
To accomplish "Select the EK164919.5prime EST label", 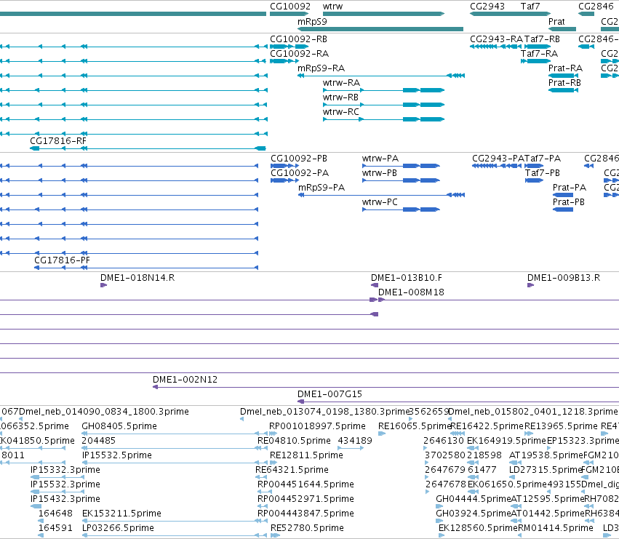I will click(506, 441).
